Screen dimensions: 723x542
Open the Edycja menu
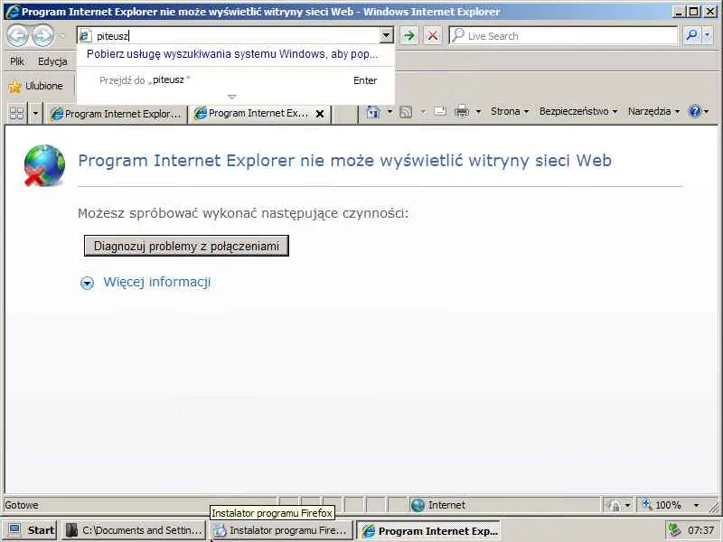(52, 61)
